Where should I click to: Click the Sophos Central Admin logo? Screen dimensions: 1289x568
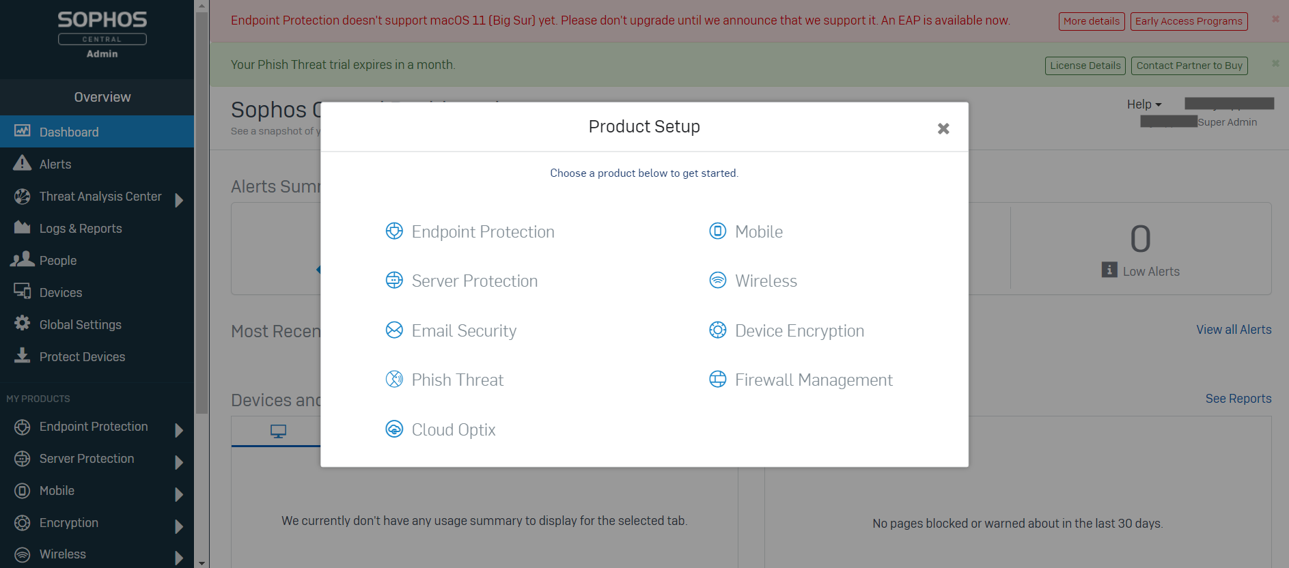click(x=102, y=35)
